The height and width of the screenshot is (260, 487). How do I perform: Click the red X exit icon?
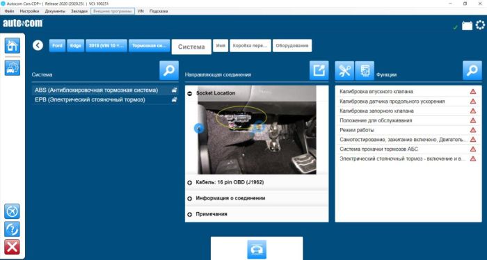pyautogui.click(x=12, y=247)
